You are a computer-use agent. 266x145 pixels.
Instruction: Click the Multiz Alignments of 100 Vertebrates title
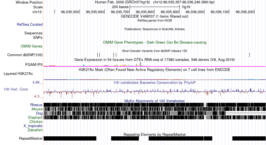click(155, 101)
